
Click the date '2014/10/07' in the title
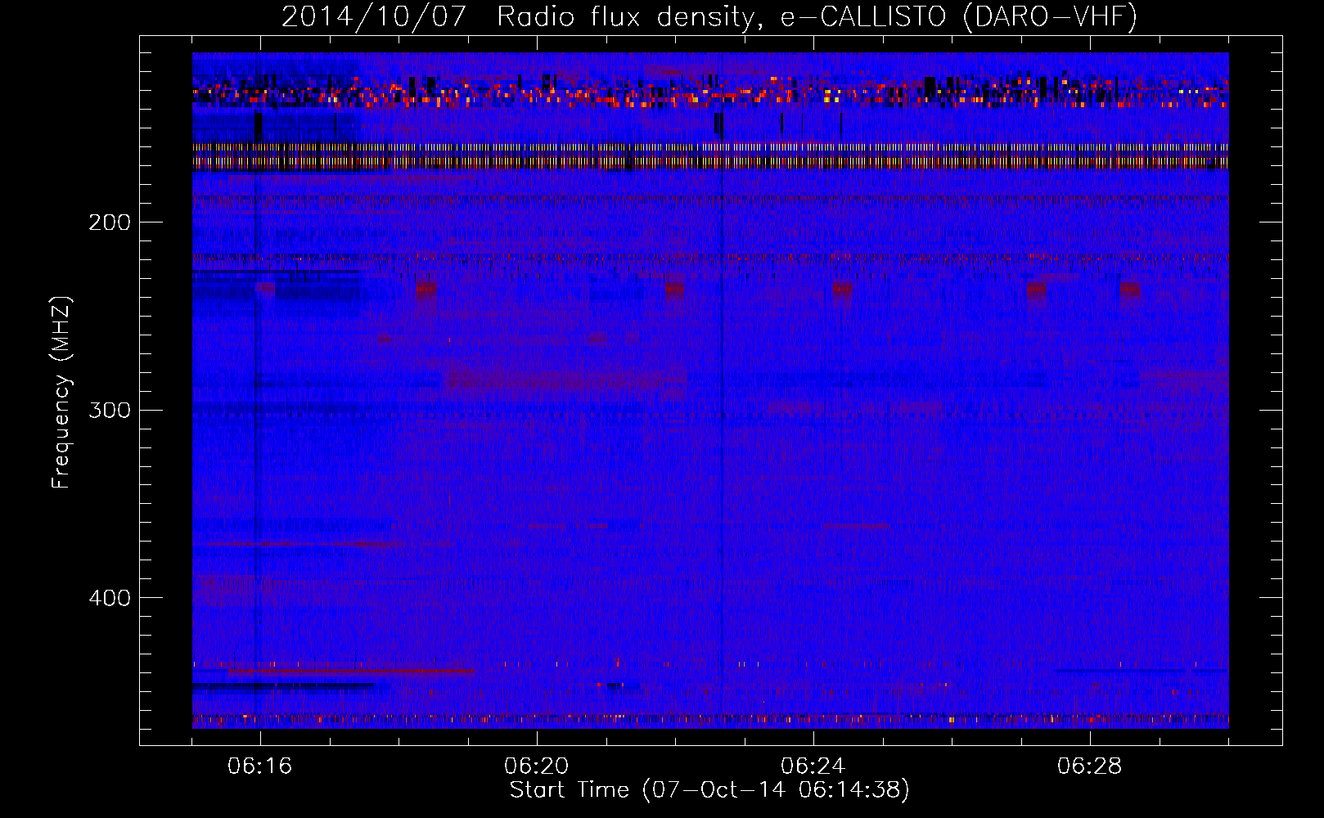375,16
